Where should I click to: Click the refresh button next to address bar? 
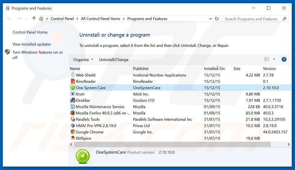coord(217,19)
